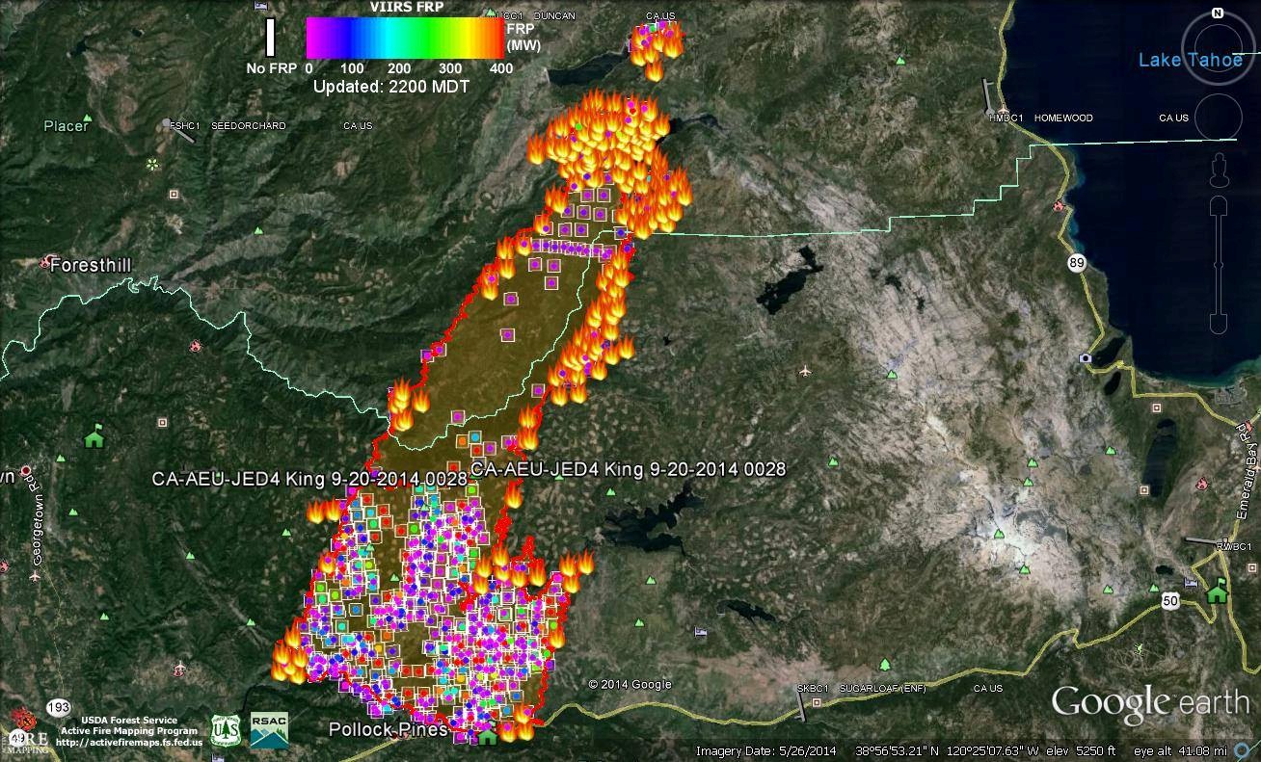Click the Route 193 highway shield

pyautogui.click(x=59, y=708)
